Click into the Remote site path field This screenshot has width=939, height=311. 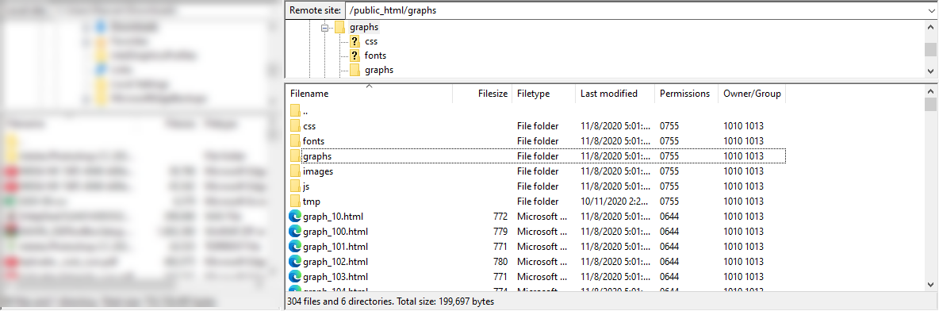(x=634, y=11)
